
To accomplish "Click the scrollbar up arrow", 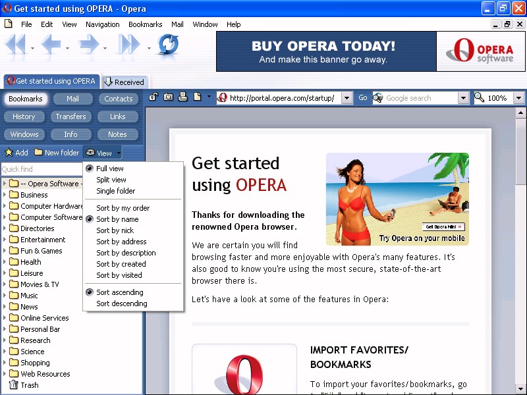I will [520, 113].
